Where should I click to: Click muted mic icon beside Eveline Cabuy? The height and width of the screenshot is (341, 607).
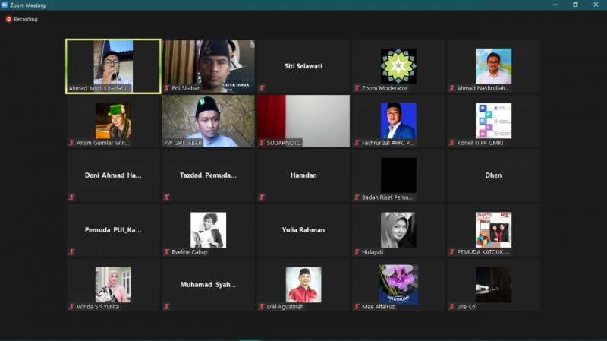(x=167, y=252)
